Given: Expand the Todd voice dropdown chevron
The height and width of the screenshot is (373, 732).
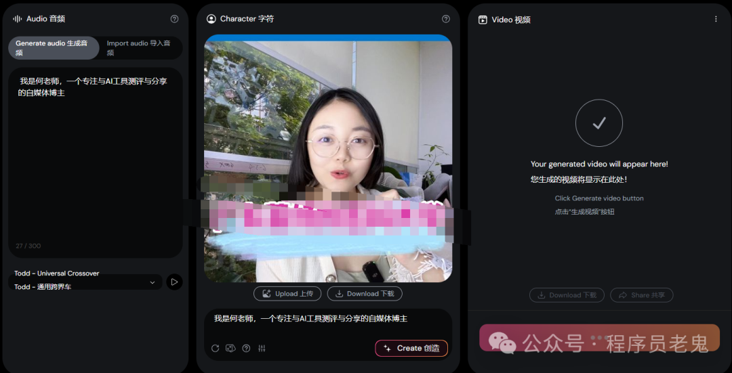Looking at the screenshot, I should click(152, 282).
